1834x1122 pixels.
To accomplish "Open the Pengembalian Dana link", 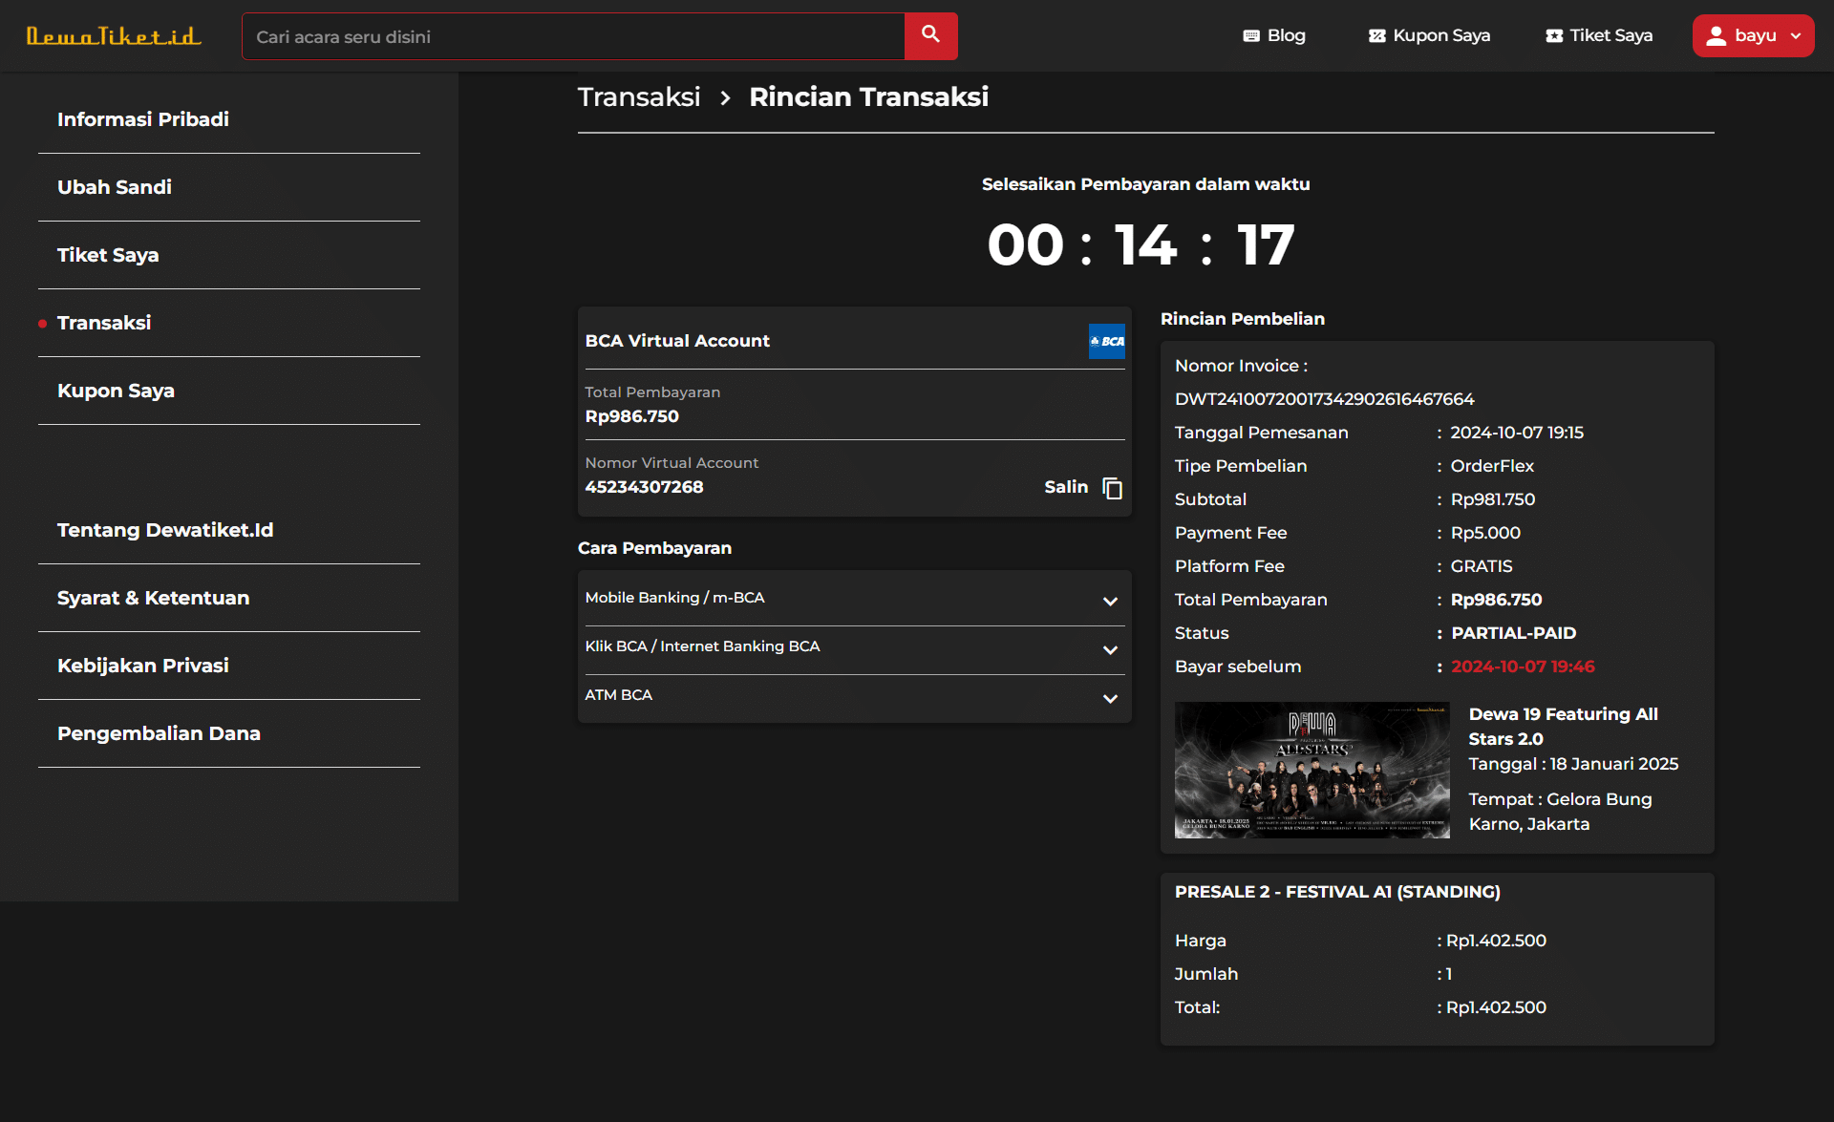I will tap(159, 733).
